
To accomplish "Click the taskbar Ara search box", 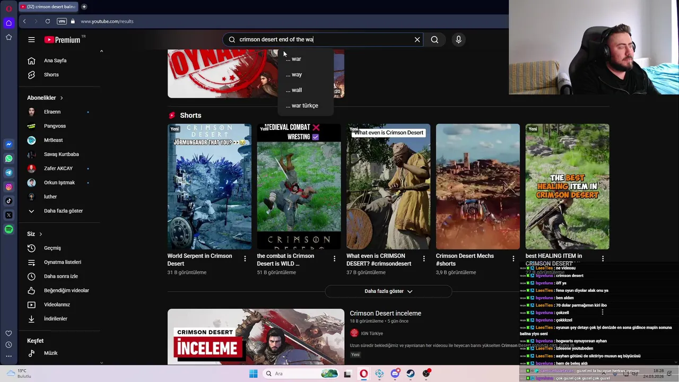I will [x=300, y=374].
